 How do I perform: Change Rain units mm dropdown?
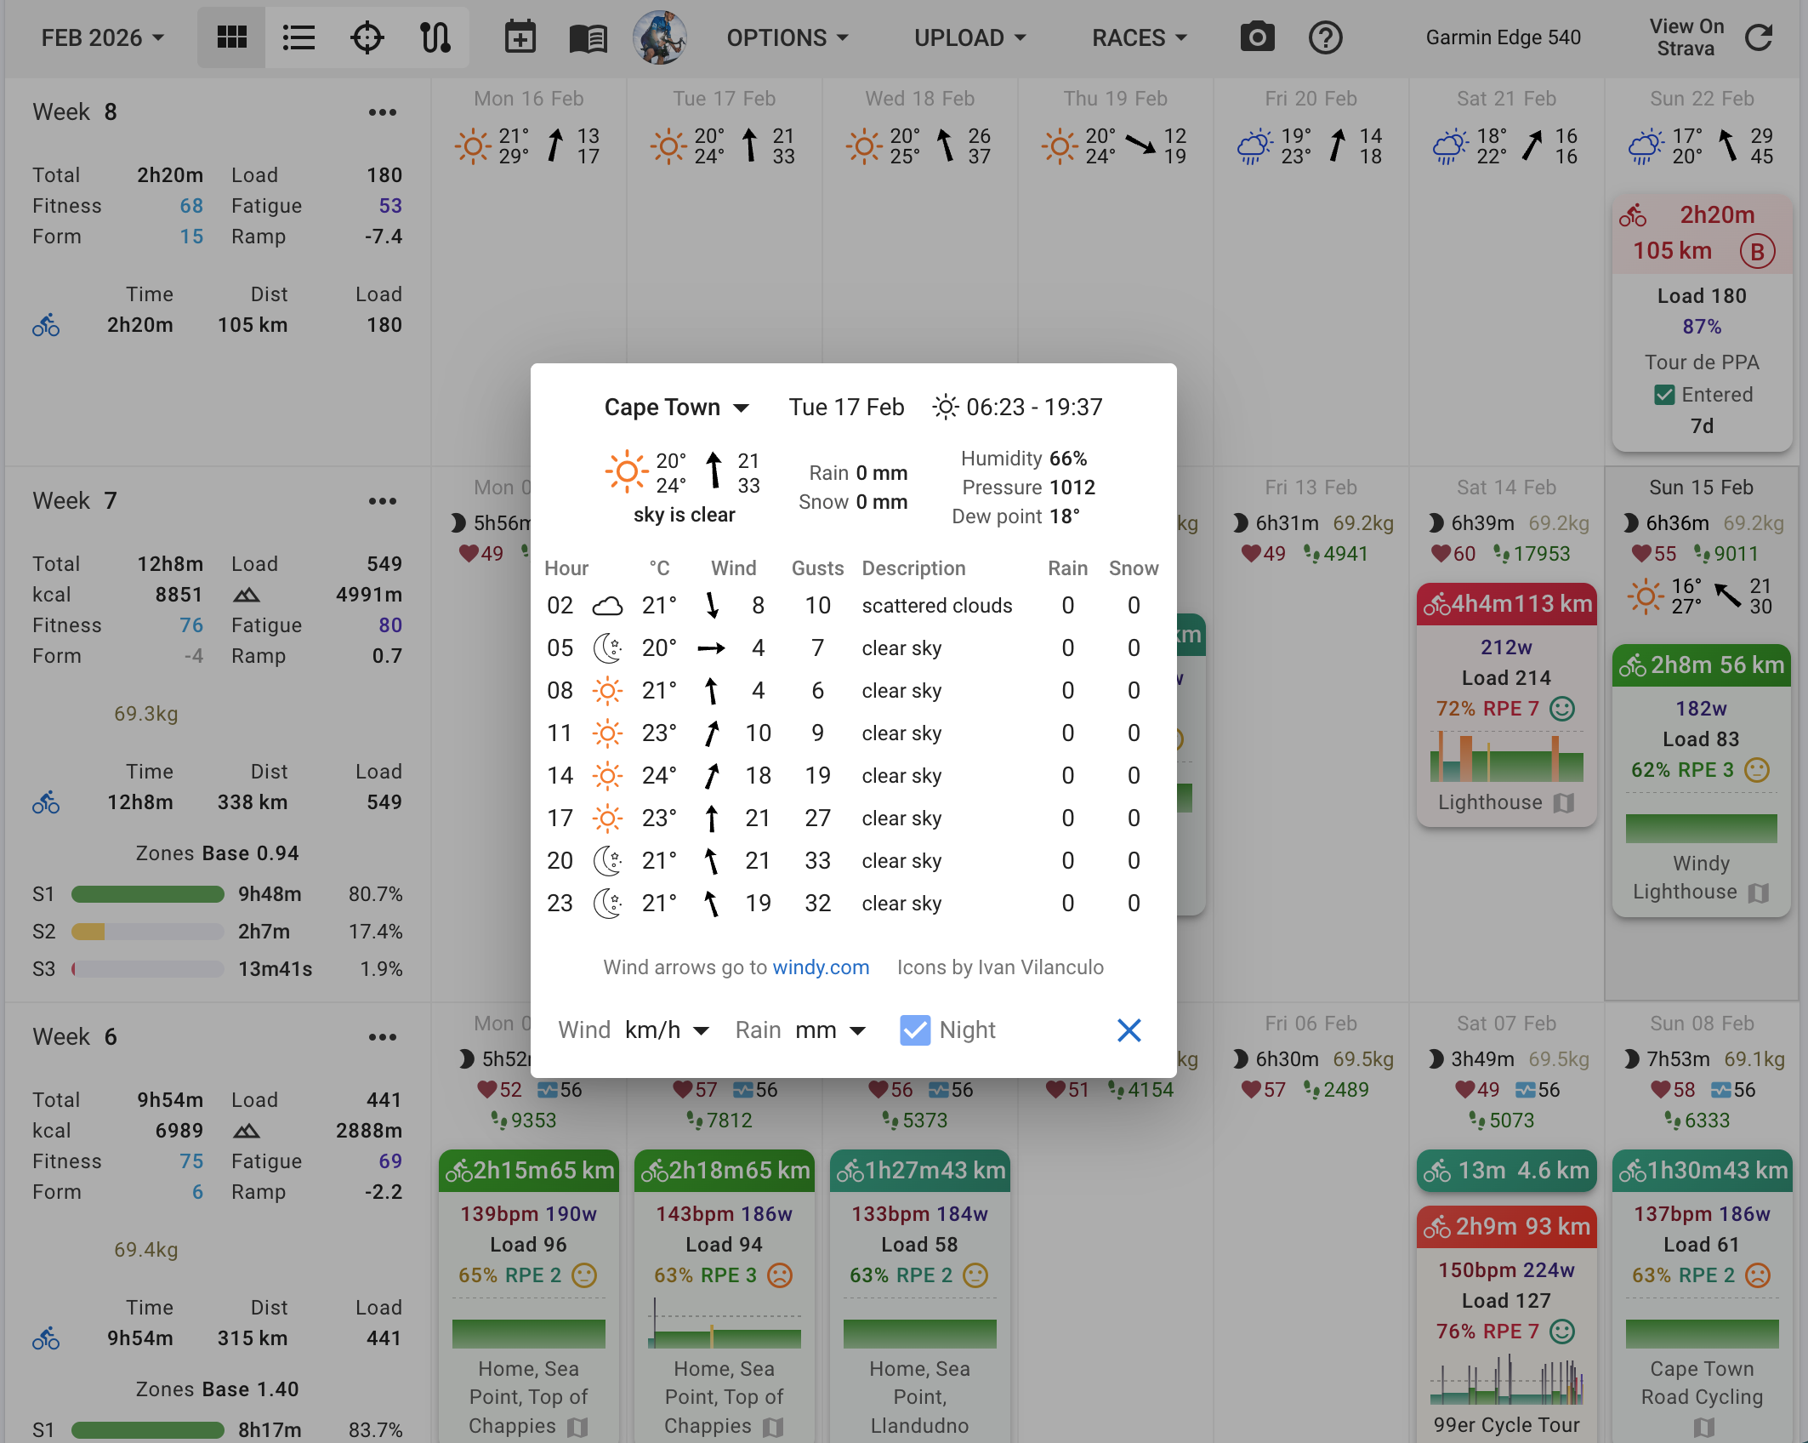(x=830, y=1030)
